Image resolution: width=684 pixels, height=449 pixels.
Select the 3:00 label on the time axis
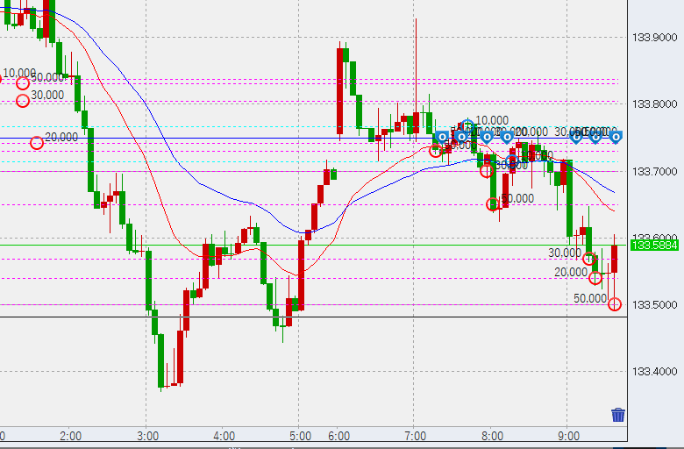click(147, 436)
